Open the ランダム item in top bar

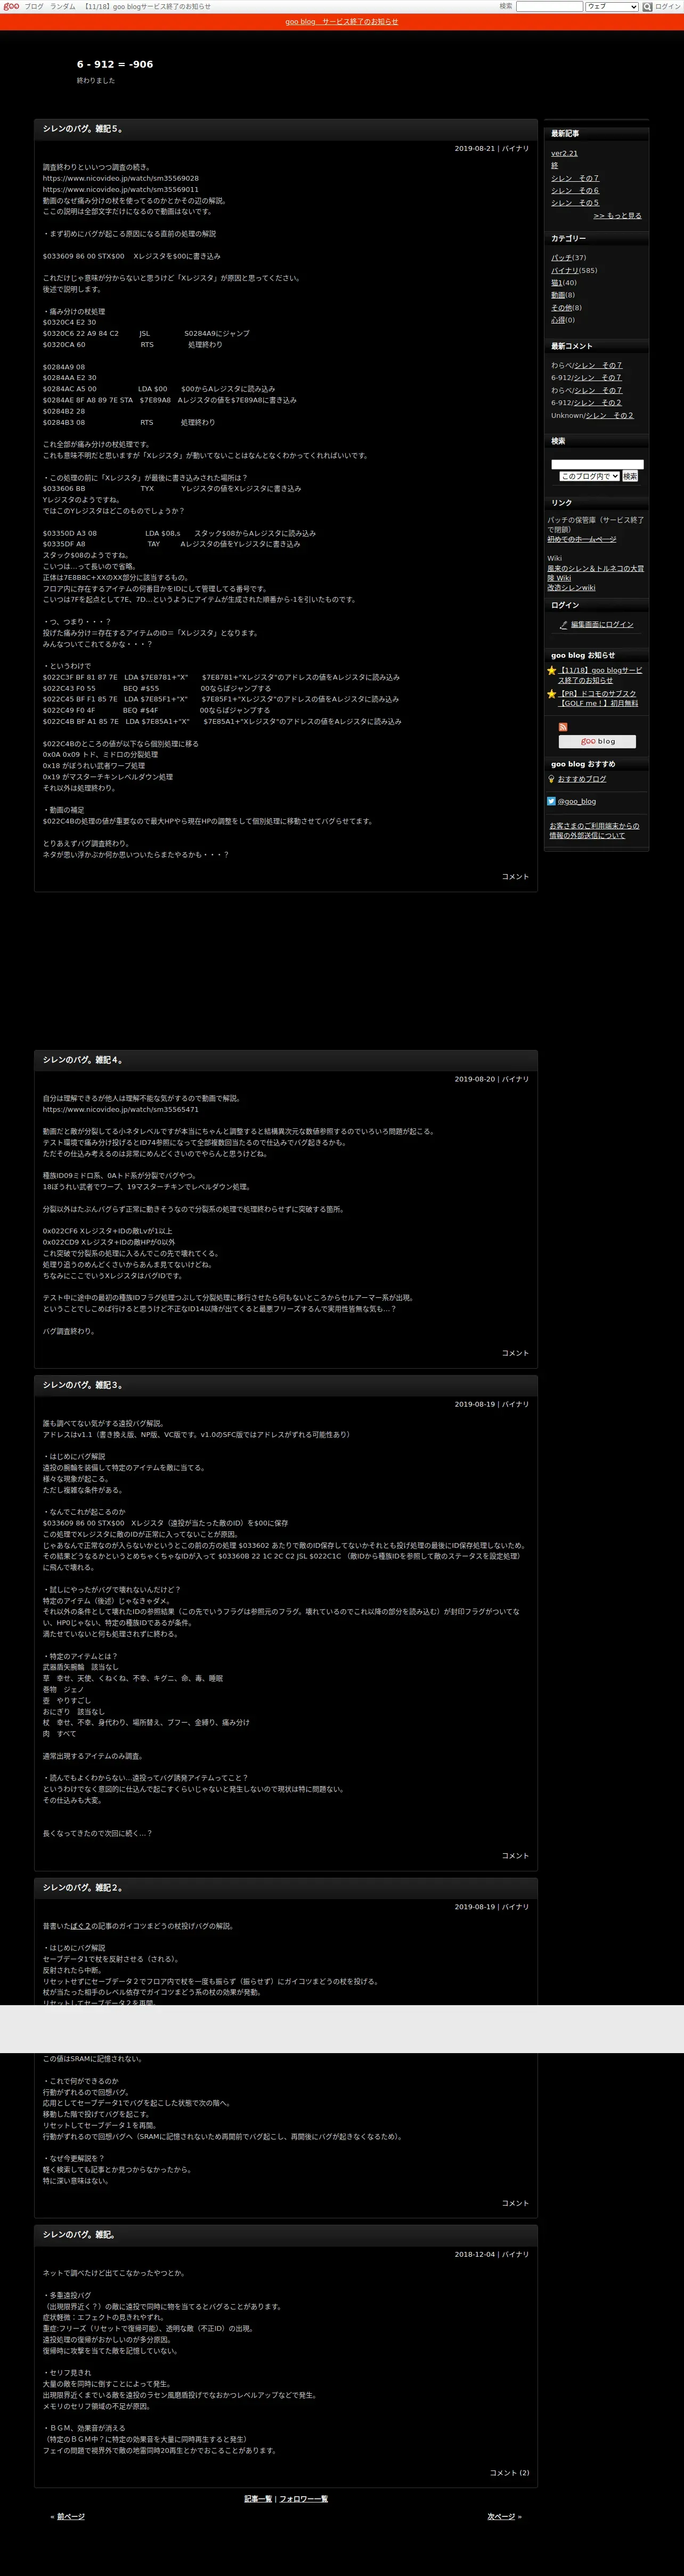pos(62,6)
